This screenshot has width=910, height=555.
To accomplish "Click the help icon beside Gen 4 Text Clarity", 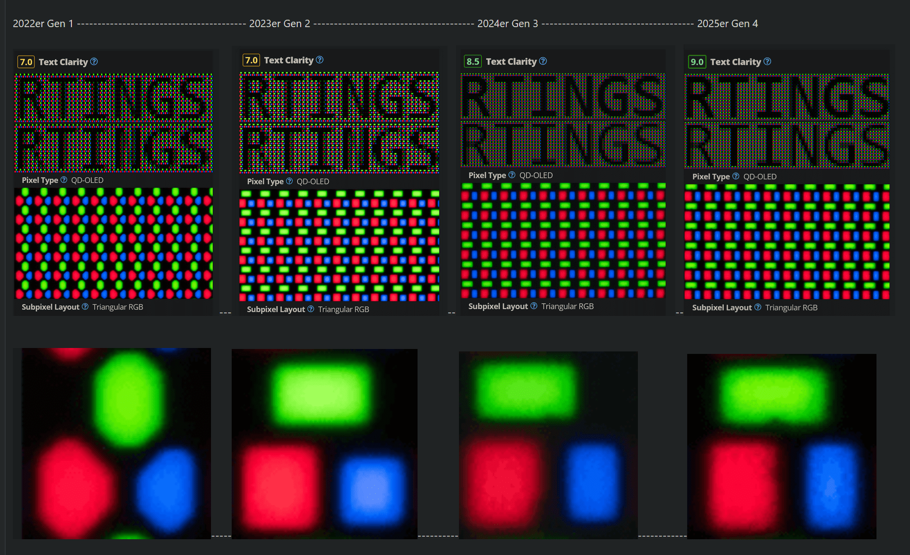I will tap(768, 62).
